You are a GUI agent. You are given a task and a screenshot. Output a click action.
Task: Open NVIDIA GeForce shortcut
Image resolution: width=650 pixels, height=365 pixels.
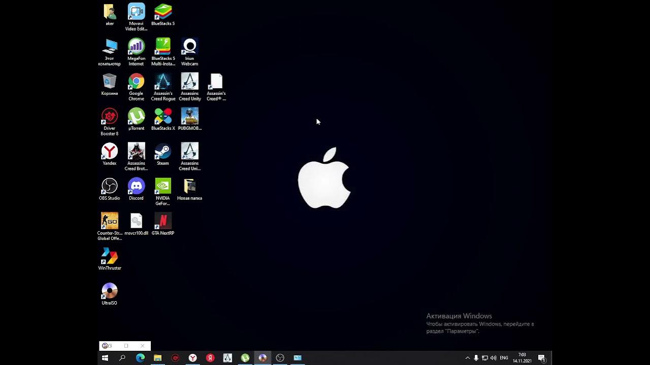tap(163, 192)
